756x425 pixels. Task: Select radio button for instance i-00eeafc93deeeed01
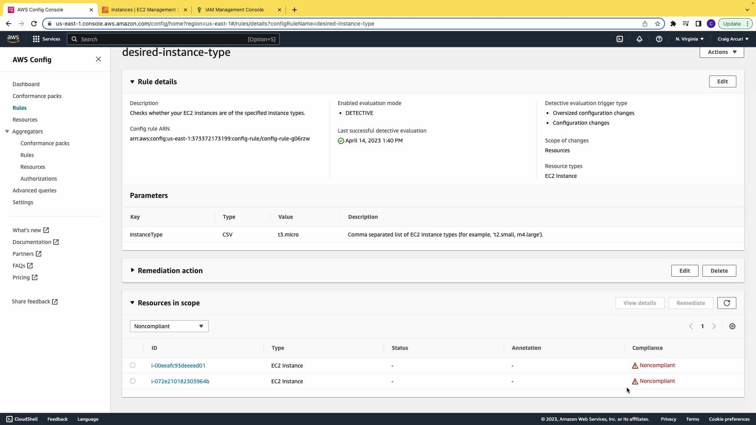coord(133,365)
